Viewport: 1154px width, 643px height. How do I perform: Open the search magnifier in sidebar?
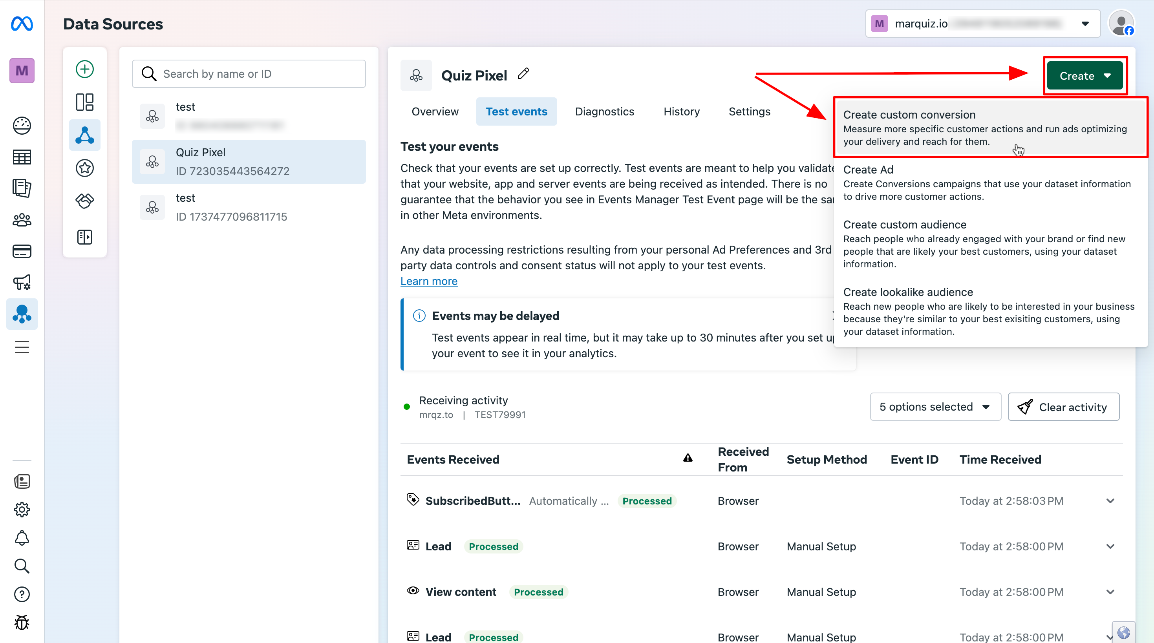[x=22, y=566]
